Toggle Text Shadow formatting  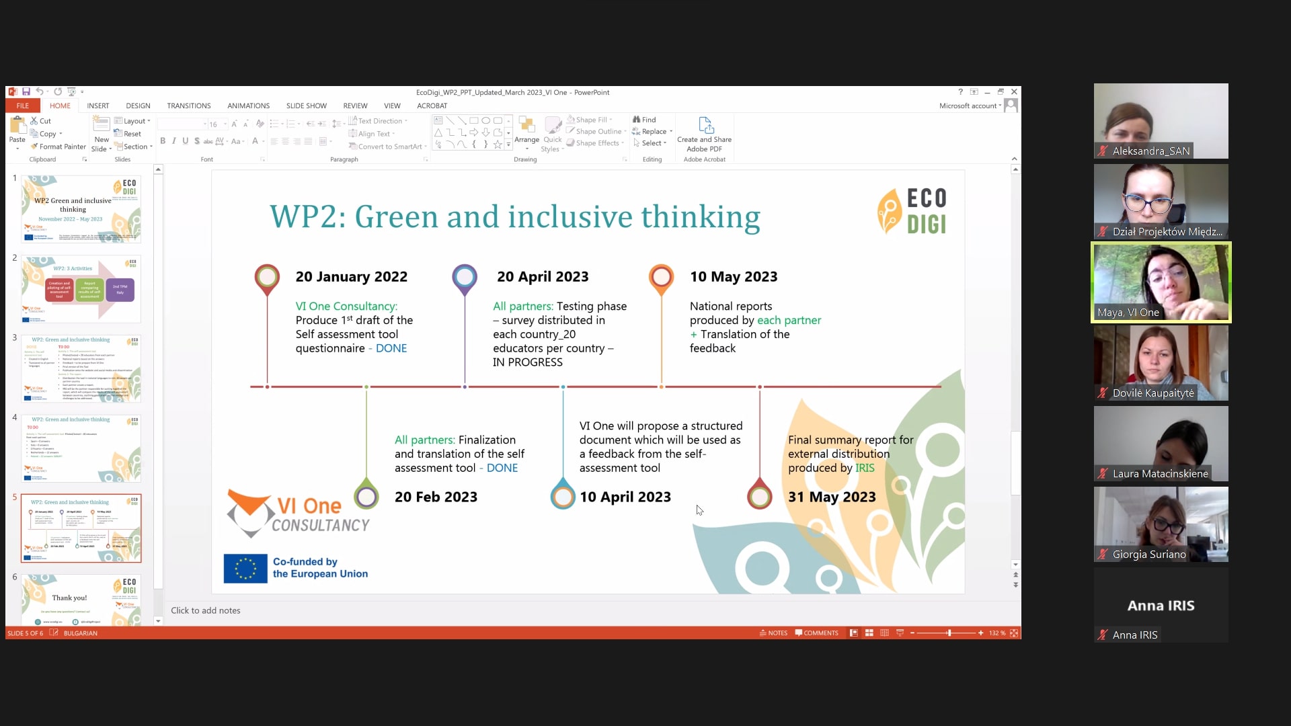coord(196,141)
